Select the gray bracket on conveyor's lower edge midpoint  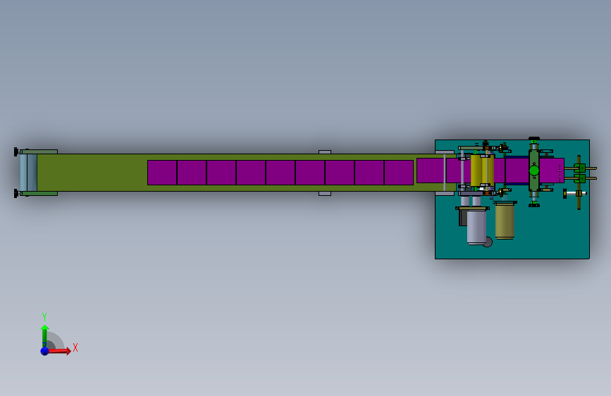(x=325, y=193)
